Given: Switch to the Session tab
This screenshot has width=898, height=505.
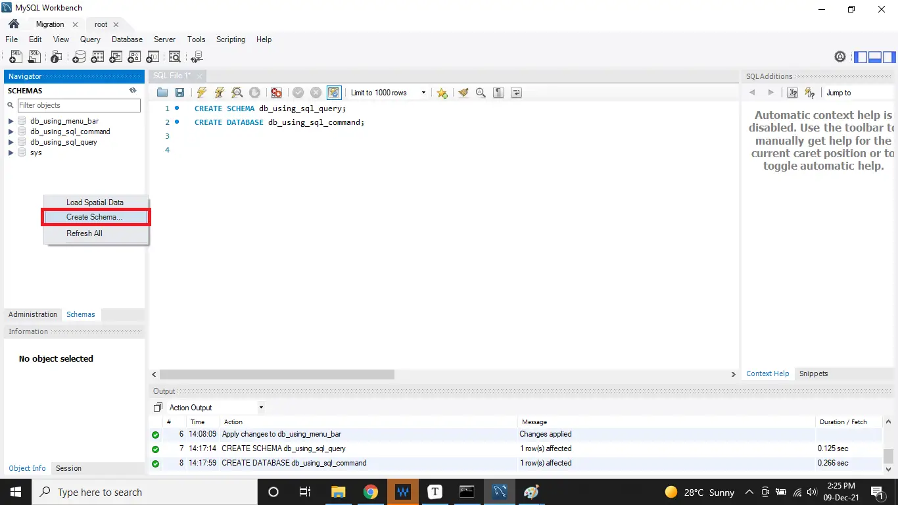Looking at the screenshot, I should [x=68, y=468].
